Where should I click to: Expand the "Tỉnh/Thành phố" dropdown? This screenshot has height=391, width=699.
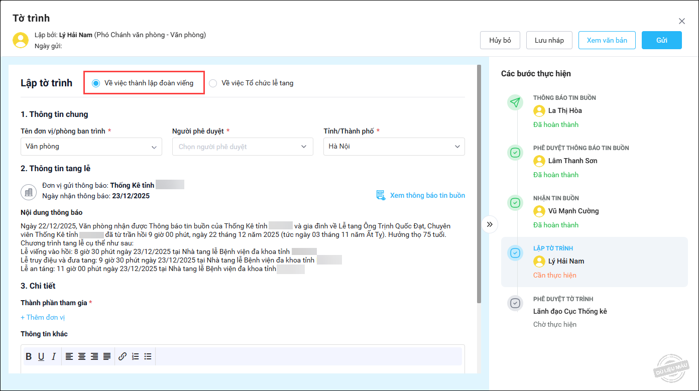tap(394, 147)
